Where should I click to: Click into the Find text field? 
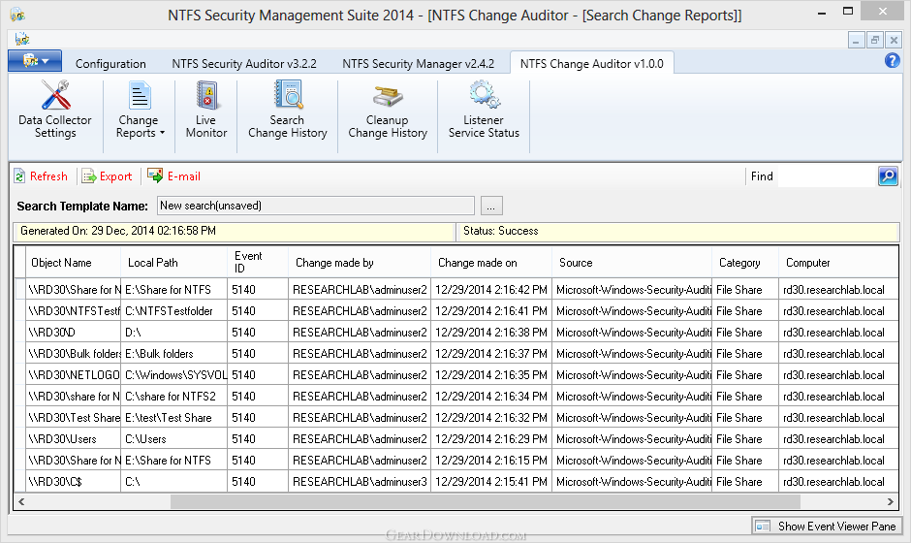tap(828, 176)
